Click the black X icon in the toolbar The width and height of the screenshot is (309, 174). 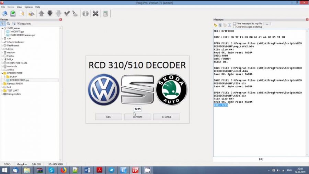(95, 14)
